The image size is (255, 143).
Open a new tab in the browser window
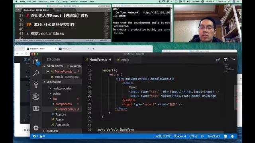[93, 48]
